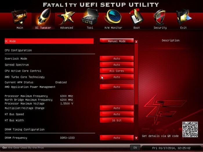Click the Processor Maximum Voltage label
This screenshot has width=203, height=152.
tap(25, 104)
